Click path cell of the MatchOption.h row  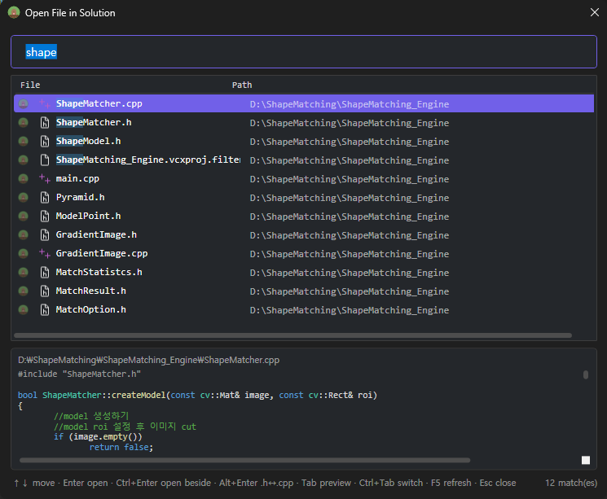(350, 310)
